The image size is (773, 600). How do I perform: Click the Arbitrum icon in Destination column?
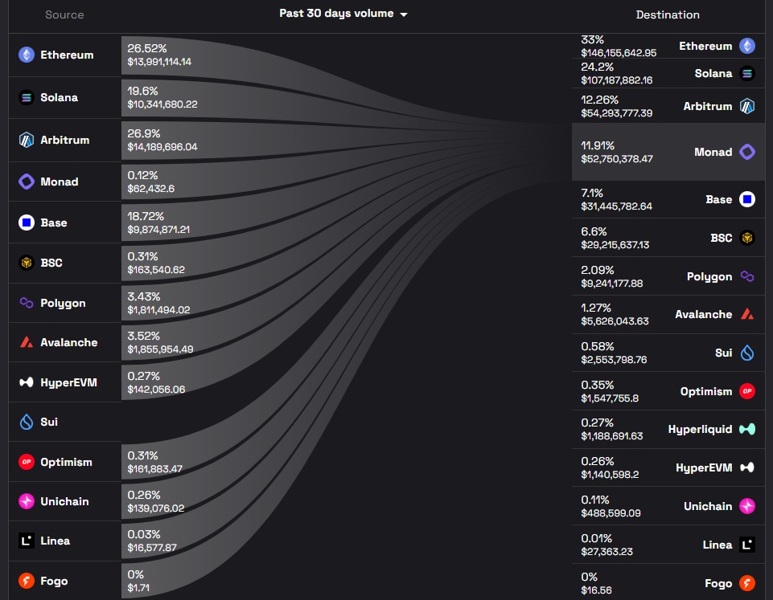747,106
